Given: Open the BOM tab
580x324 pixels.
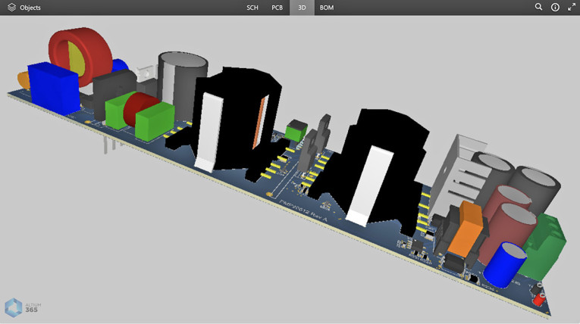Looking at the screenshot, I should (x=326, y=8).
